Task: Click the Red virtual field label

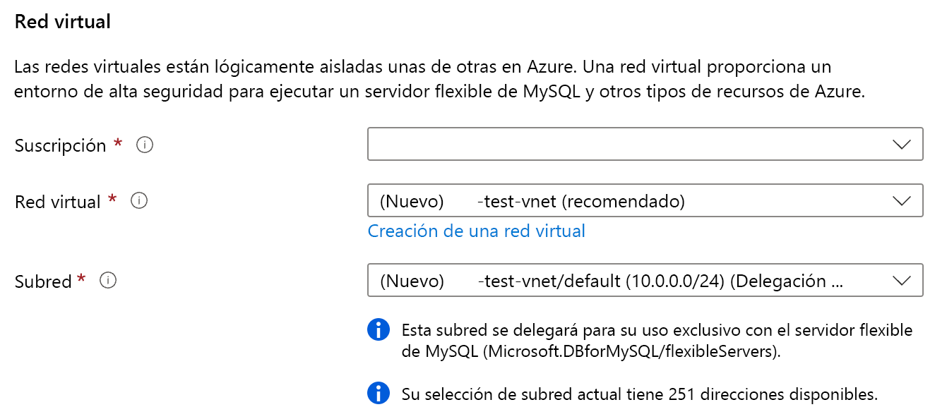Action: tap(58, 202)
